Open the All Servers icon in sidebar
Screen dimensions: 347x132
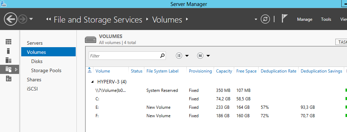click(x=8, y=60)
